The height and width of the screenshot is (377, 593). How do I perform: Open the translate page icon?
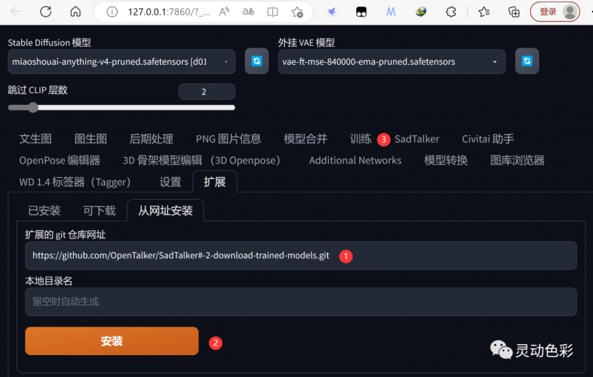[x=248, y=12]
